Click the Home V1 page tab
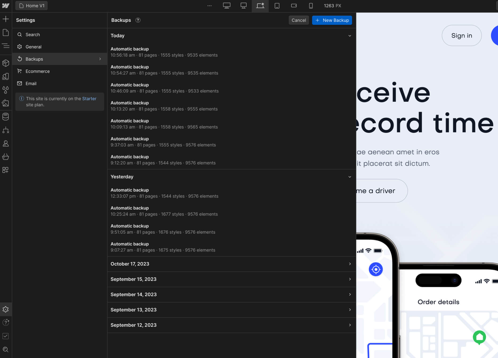 tap(31, 6)
